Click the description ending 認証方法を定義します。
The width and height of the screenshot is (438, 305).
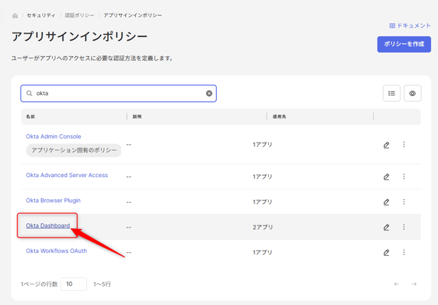pos(92,58)
